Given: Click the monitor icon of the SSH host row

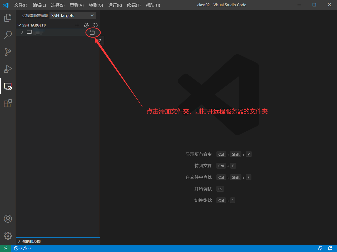Looking at the screenshot, I should click(x=29, y=32).
